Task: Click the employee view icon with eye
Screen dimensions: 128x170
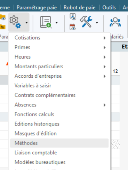Action: pos(73,17)
